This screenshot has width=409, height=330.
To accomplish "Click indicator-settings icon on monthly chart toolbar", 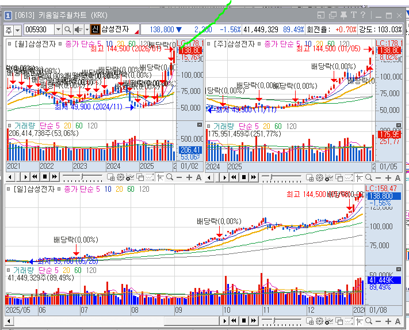I will (130, 177).
